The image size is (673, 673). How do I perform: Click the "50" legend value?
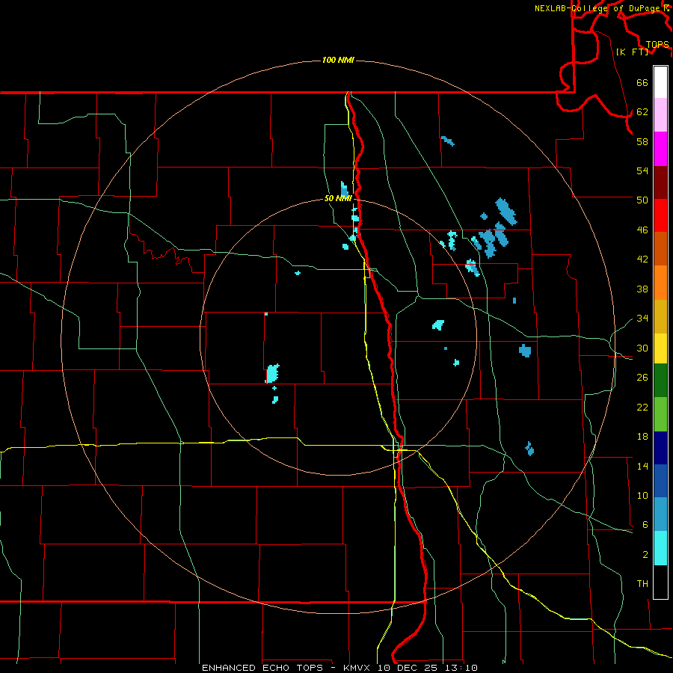point(642,200)
